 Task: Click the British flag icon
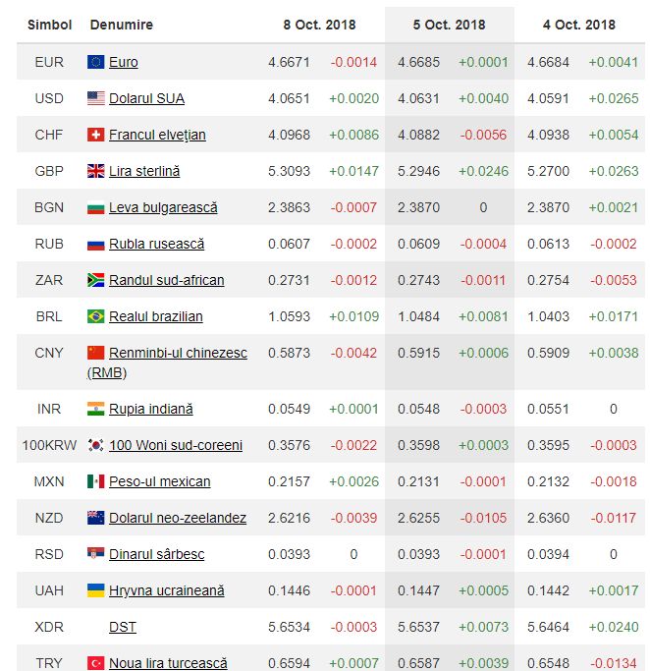[96, 171]
